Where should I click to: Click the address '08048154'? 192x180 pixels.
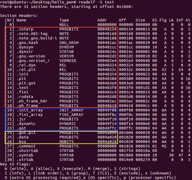point(107,29)
